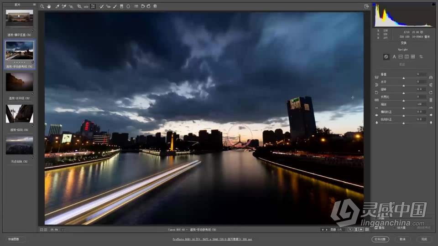Select the Transform tool
The width and height of the screenshot is (438, 246).
pyautogui.click(x=93, y=6)
